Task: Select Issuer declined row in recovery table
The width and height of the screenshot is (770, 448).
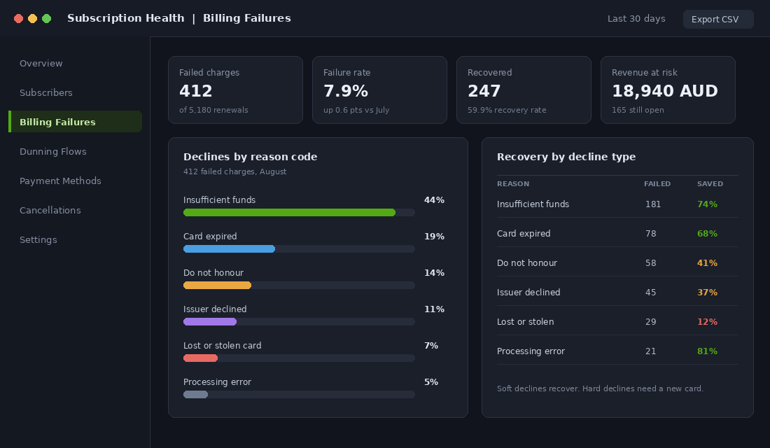Action: tap(617, 293)
